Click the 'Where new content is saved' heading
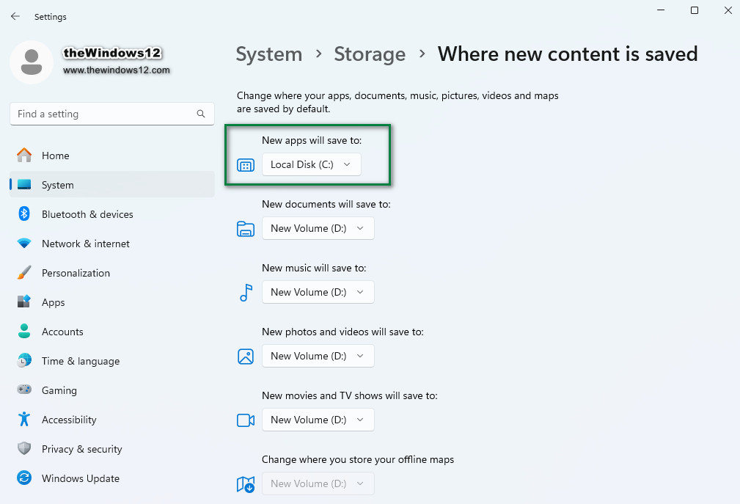 [568, 54]
